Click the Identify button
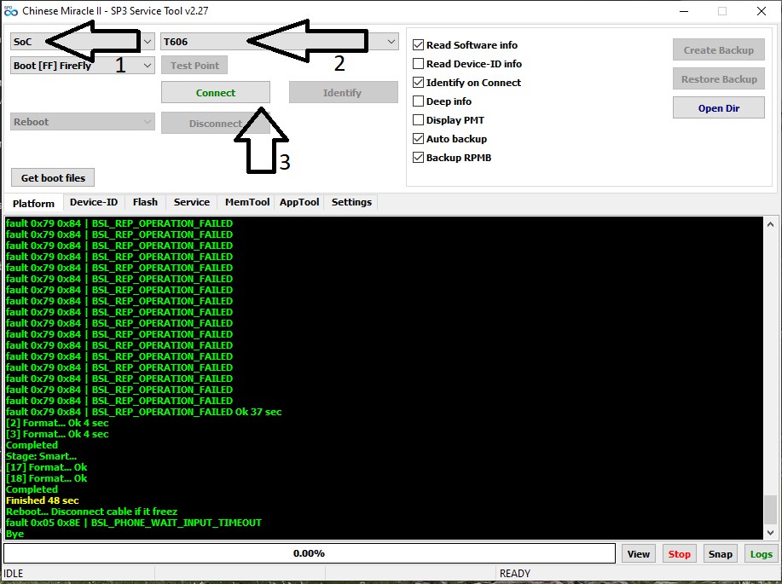 click(344, 92)
